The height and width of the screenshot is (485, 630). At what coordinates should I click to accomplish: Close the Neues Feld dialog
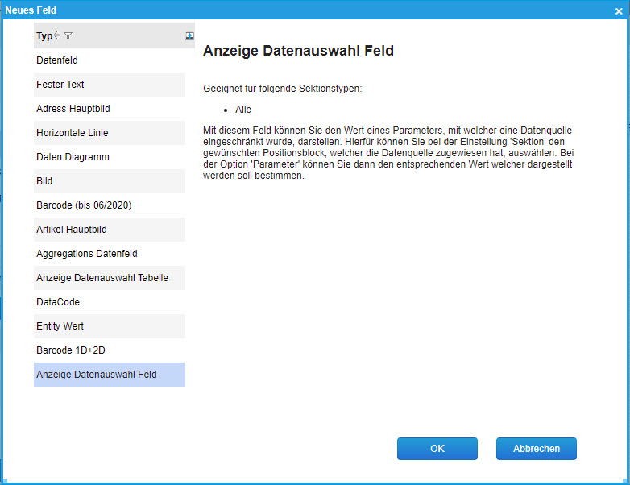coord(618,10)
